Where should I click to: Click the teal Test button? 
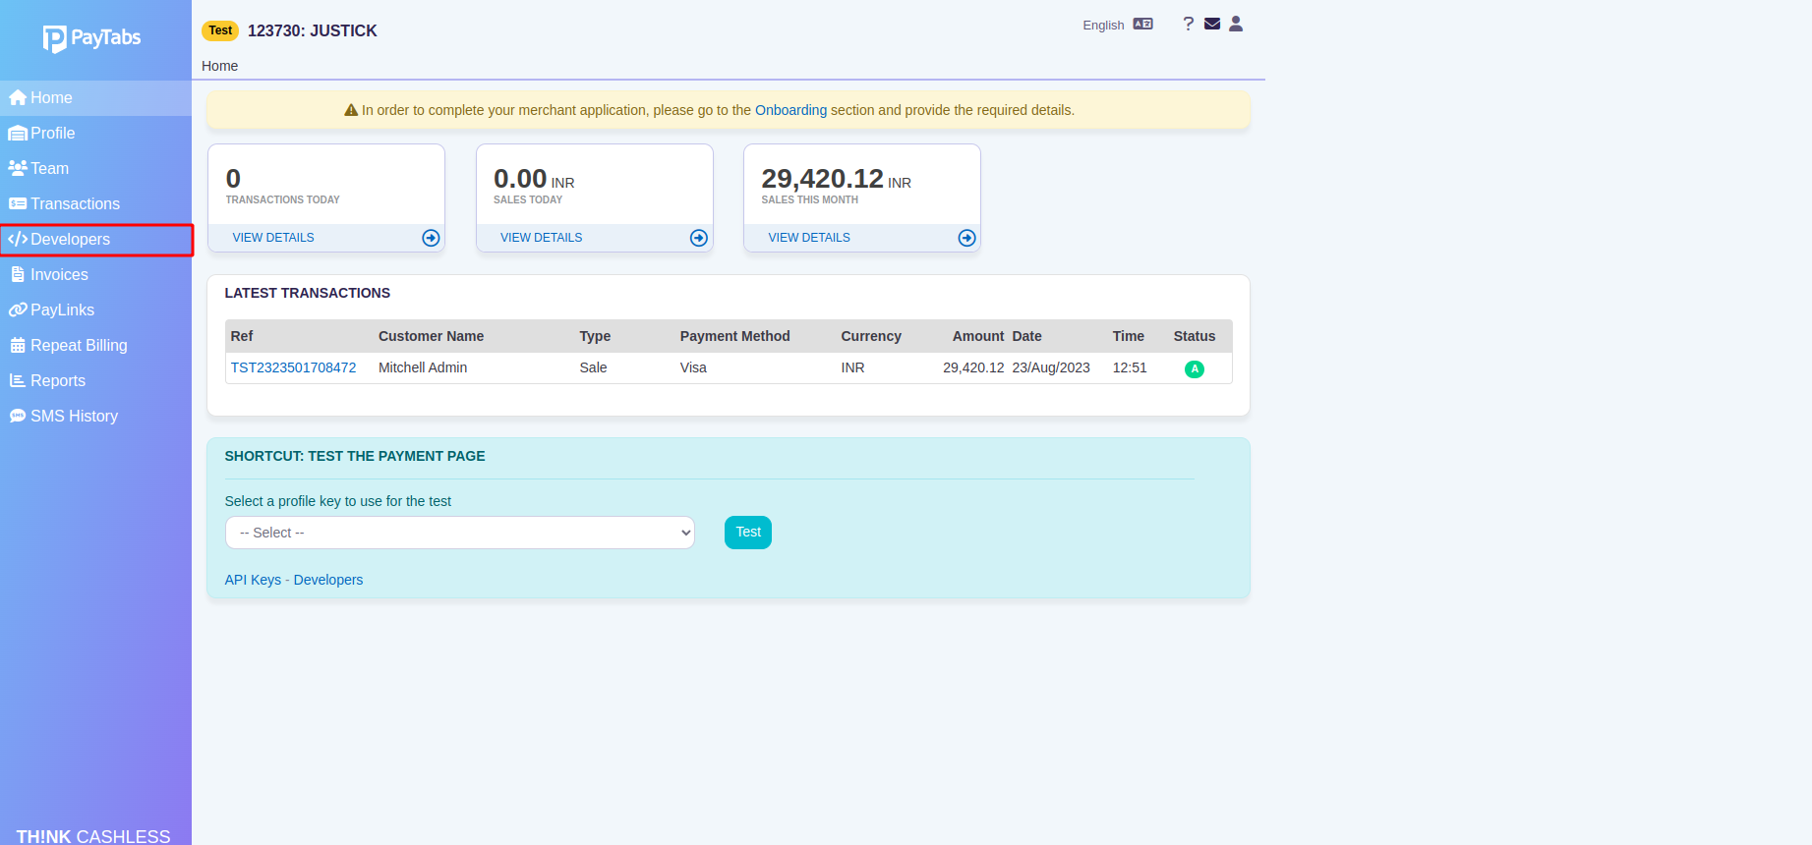(748, 533)
